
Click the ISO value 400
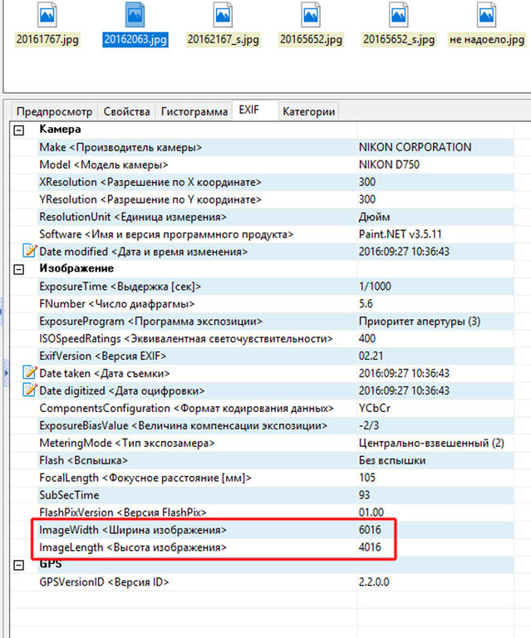coord(367,339)
